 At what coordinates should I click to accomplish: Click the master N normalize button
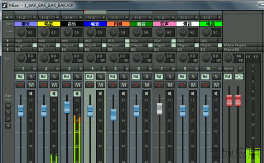[x=240, y=69]
